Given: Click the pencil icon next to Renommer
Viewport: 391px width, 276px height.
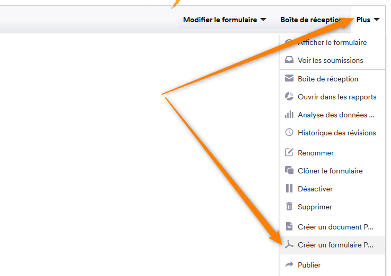Looking at the screenshot, I should 289,152.
